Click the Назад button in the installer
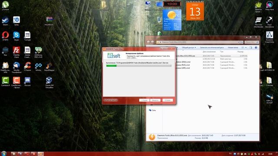Image resolution: width=278 pixels, height=156 pixels. point(144,100)
